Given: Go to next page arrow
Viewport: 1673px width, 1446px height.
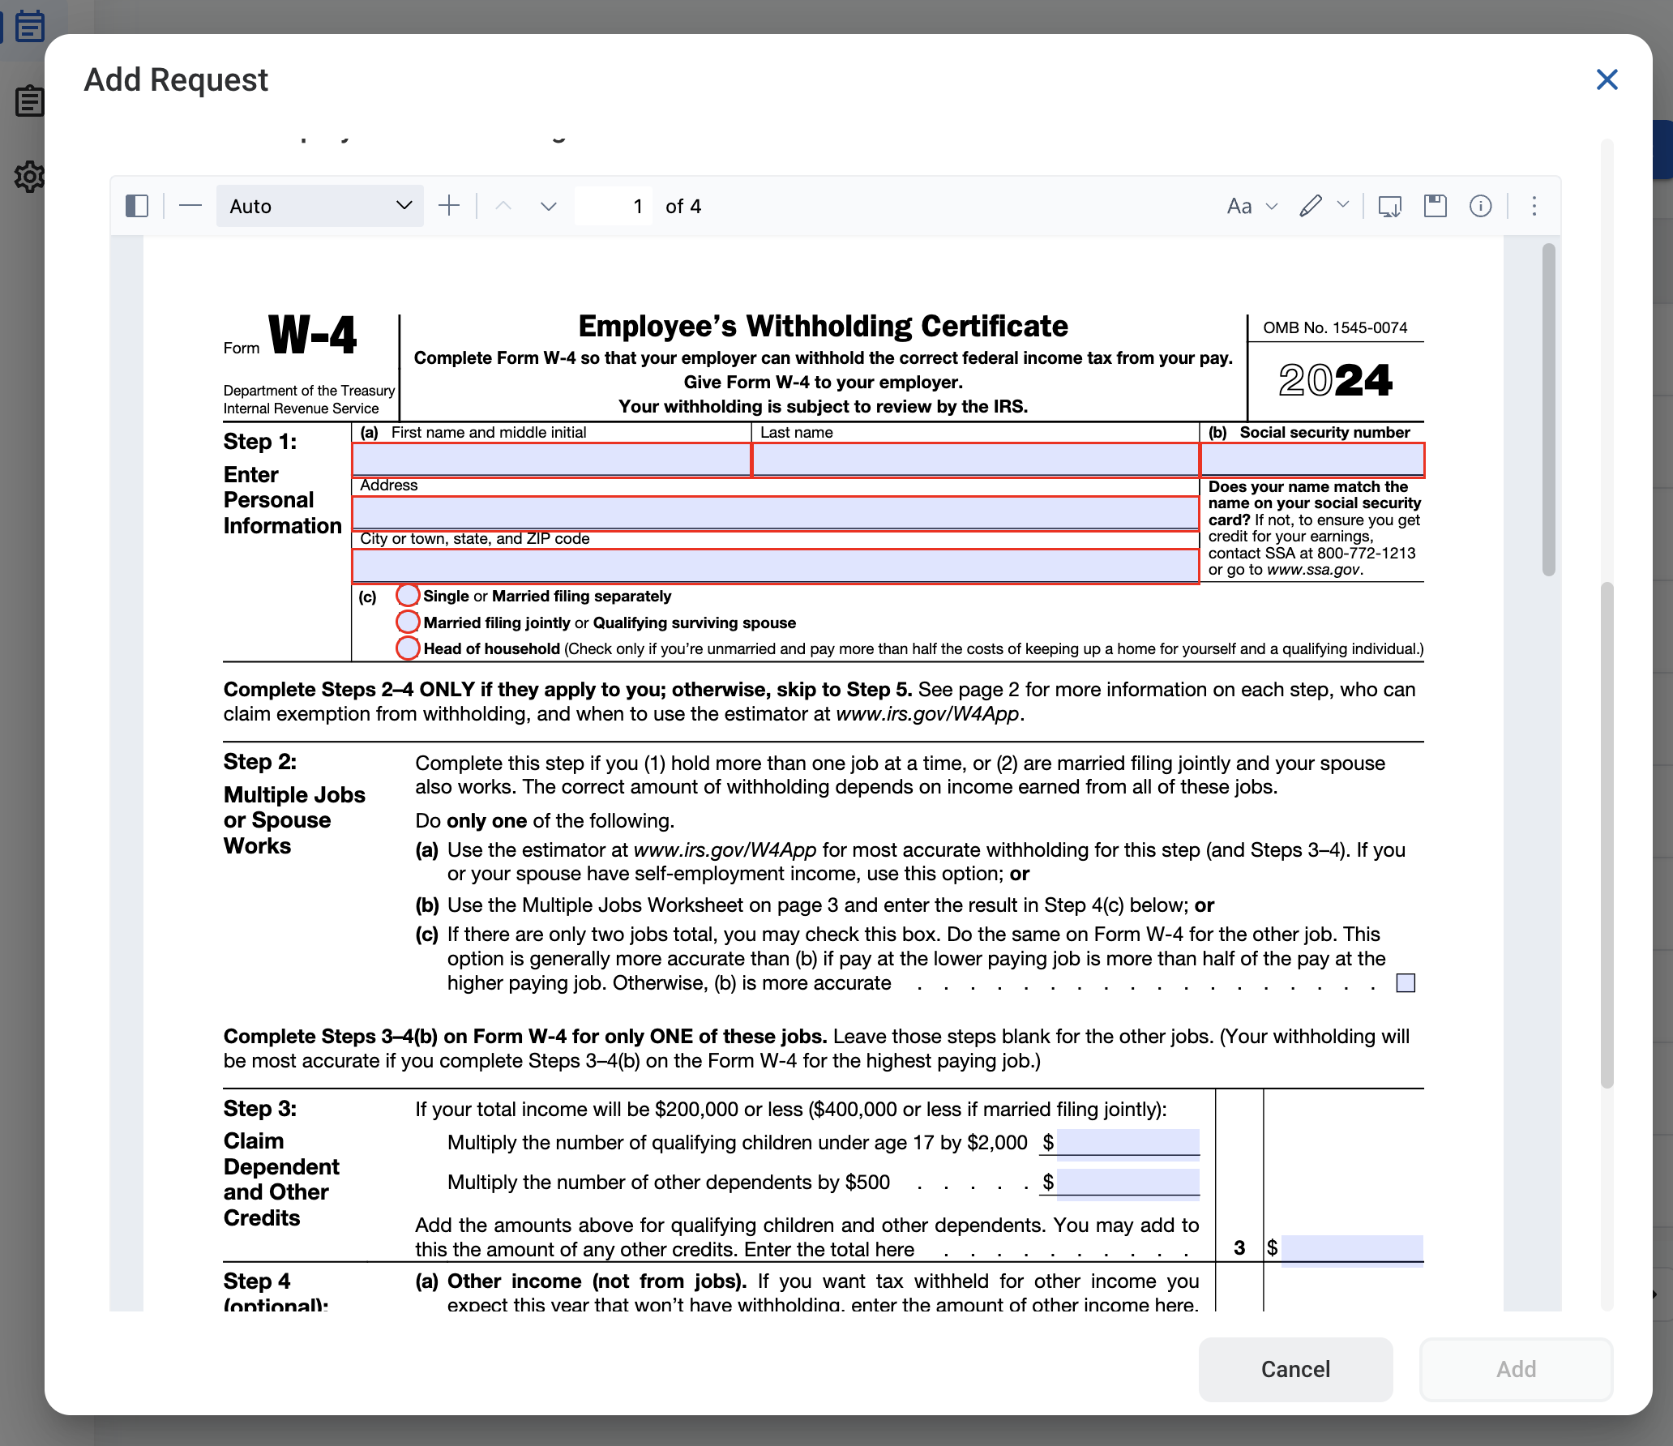Looking at the screenshot, I should tap(548, 206).
